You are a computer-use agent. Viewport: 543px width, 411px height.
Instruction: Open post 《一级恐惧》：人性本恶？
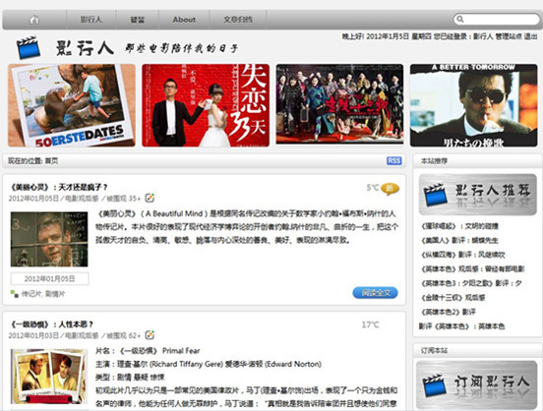click(x=51, y=324)
